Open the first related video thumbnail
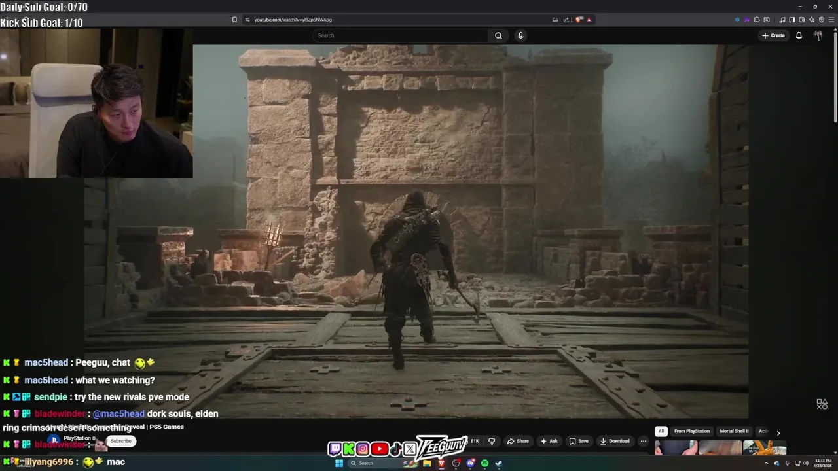Viewport: 838px width, 471px height. pos(676,448)
